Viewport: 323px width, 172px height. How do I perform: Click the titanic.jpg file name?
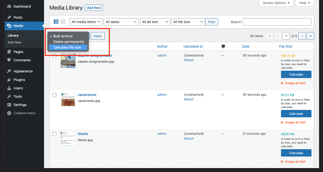click(x=85, y=140)
